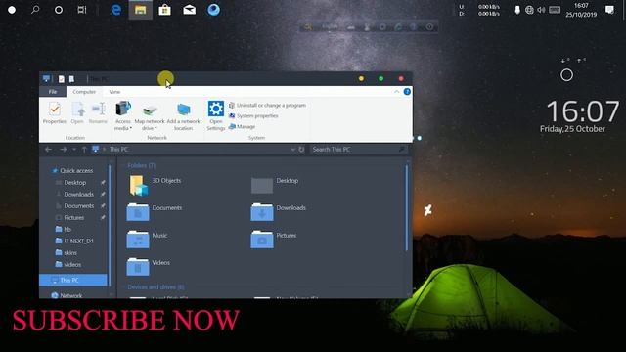Click Properties icon in quick access toolbar
Screen dimensions: 626x352
point(62,79)
